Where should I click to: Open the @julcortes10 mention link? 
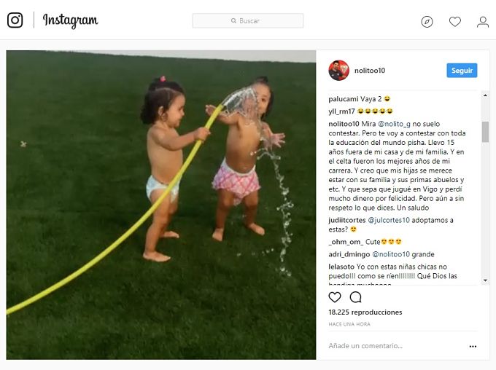(x=389, y=220)
